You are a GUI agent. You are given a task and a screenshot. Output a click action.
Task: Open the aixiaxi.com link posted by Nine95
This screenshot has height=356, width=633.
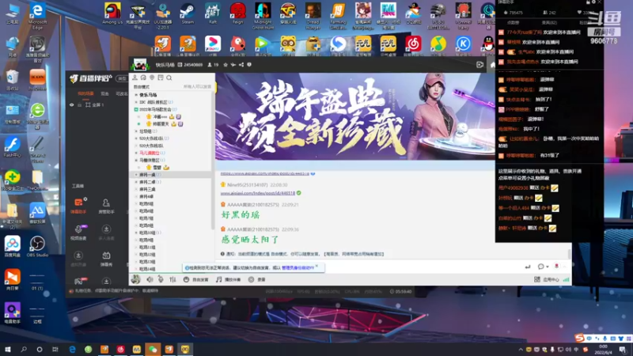point(258,193)
